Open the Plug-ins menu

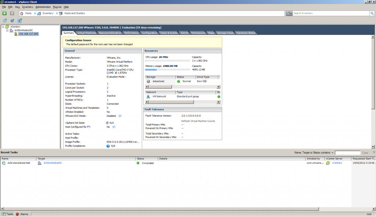pyautogui.click(x=57, y=7)
